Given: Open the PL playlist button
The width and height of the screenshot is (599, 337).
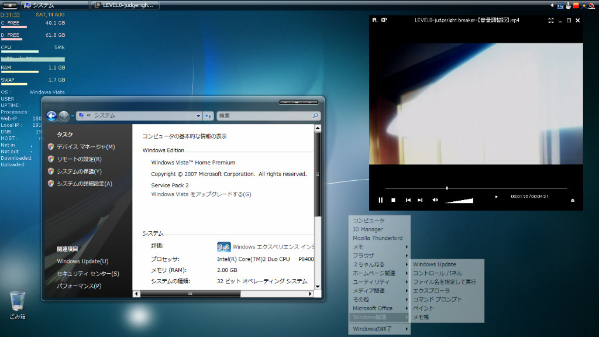Looking at the screenshot, I should 375,20.
